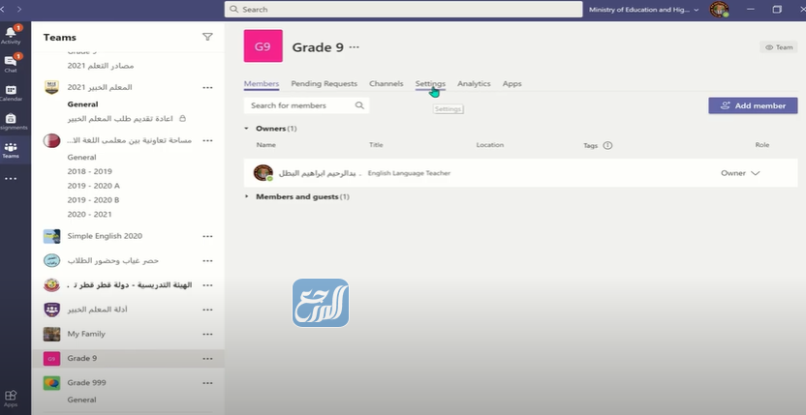Select the Simple English 2020 team
Screen dimensions: 806x415
coord(105,236)
